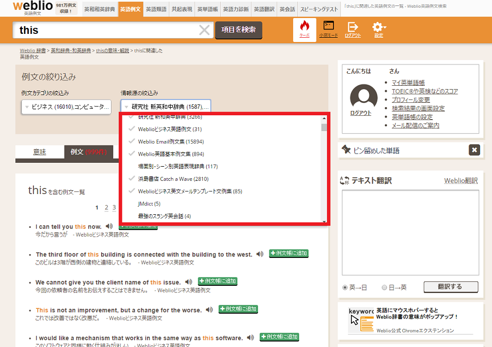Open 検索結果の画面設定 link

point(418,108)
